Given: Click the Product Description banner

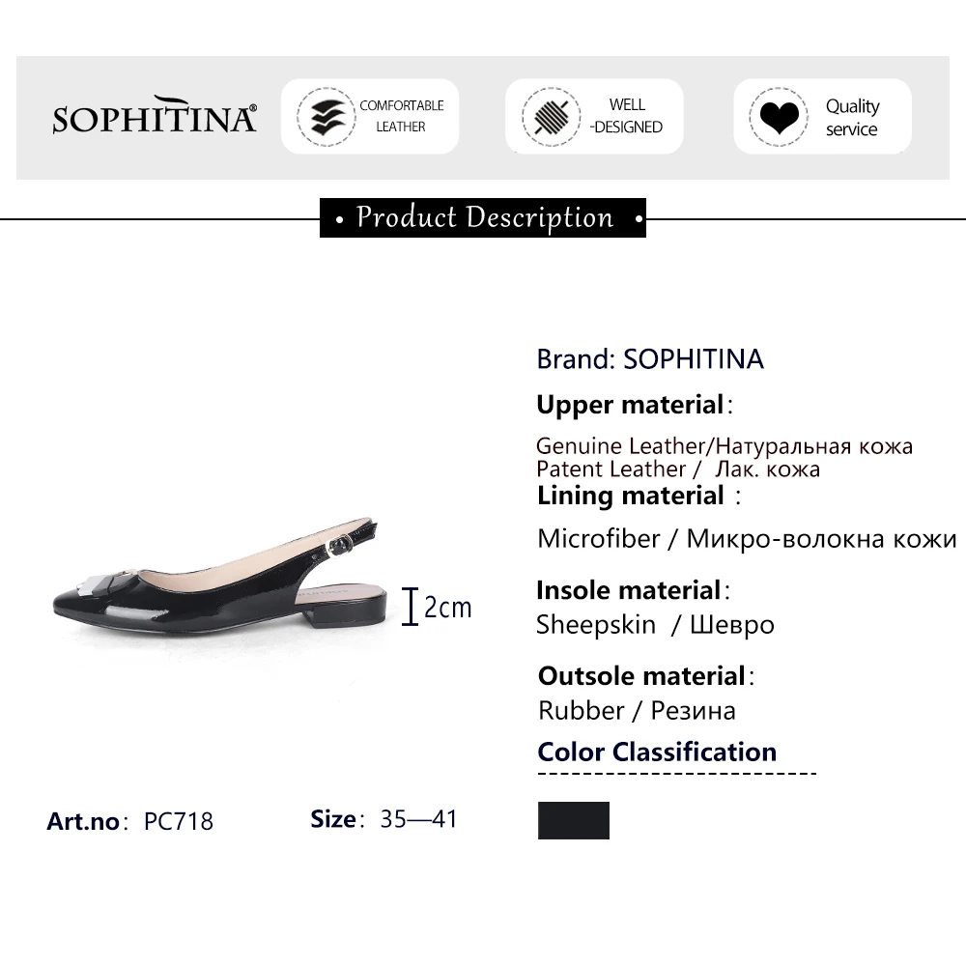Looking at the screenshot, I should [x=483, y=218].
